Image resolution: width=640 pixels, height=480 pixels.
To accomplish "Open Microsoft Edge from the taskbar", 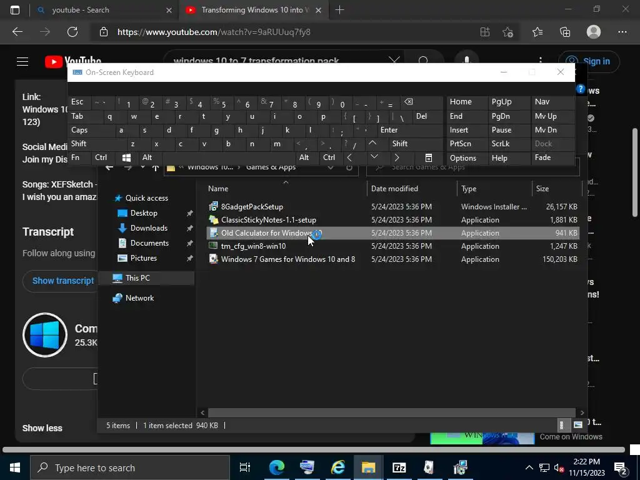I will (277, 467).
